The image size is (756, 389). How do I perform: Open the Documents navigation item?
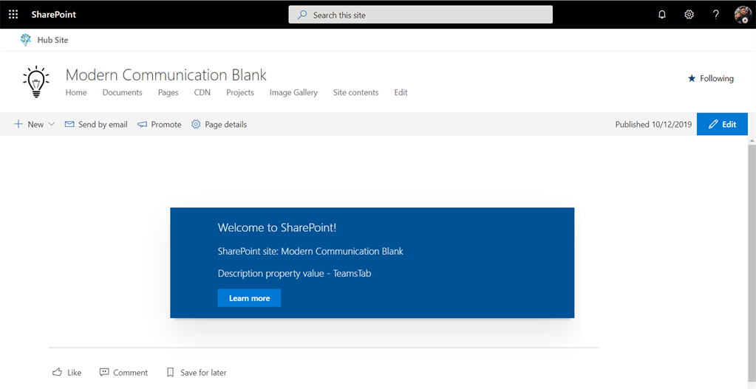123,92
